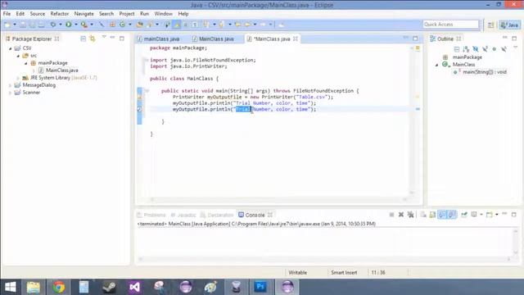Close the active *MainClass.java tab
The width and height of the screenshot is (524, 295).
[296, 39]
